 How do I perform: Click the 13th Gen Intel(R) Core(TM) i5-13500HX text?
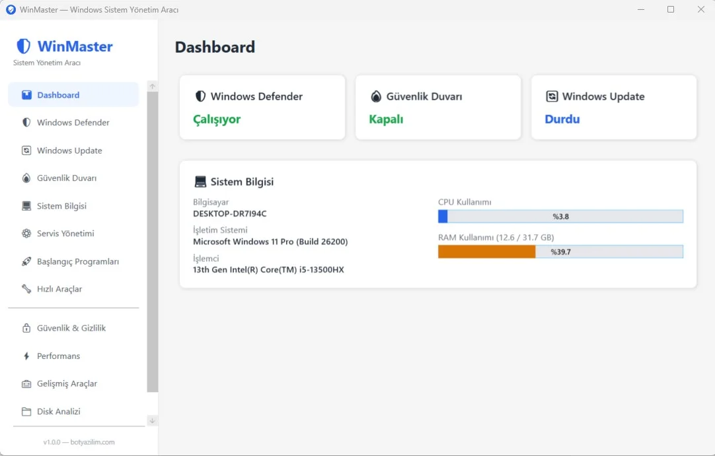[x=268, y=270]
